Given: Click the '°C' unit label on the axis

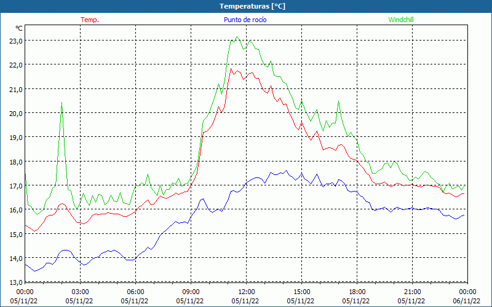Looking at the screenshot, I should 19,28.
